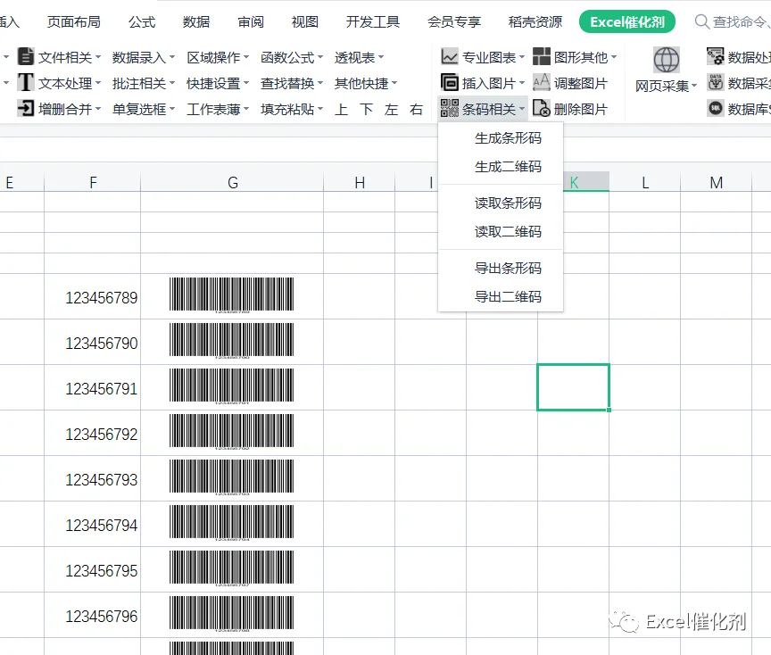Open the 透视表 dropdown
This screenshot has width=771, height=655.
pyautogui.click(x=360, y=57)
